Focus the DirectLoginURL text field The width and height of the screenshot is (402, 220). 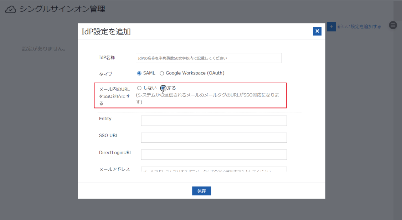214,154
